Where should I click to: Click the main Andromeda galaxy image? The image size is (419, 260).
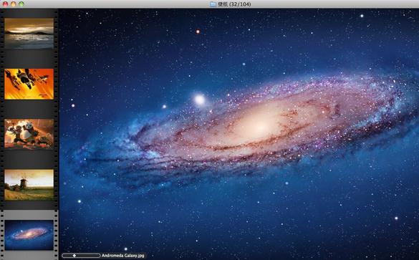pyautogui.click(x=239, y=134)
